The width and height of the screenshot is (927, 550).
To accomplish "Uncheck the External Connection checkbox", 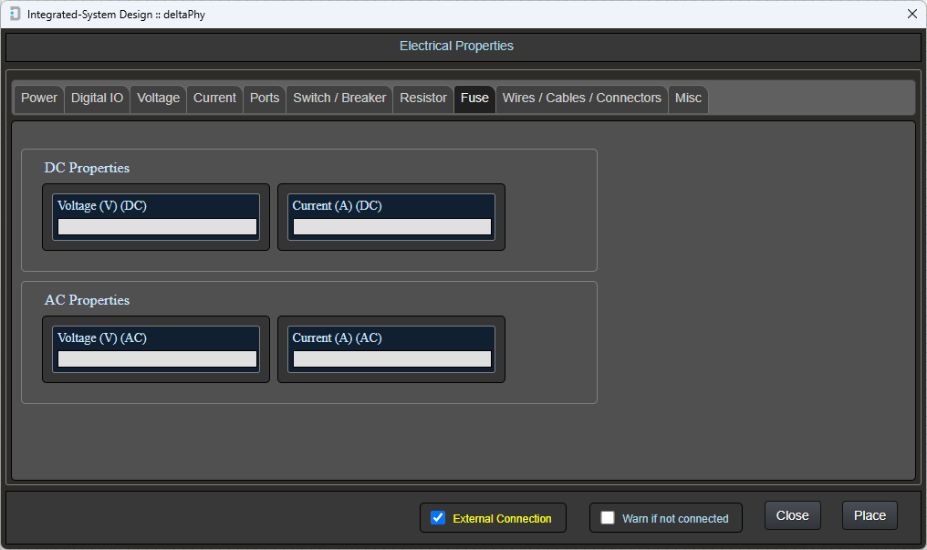I will 438,518.
